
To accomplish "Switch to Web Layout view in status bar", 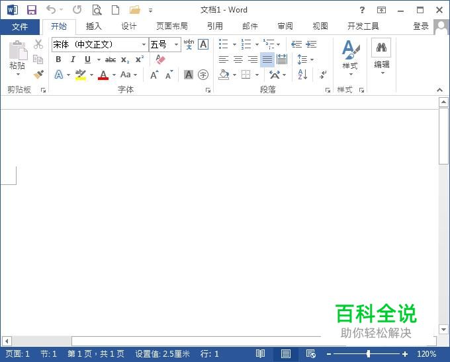I will point(311,354).
